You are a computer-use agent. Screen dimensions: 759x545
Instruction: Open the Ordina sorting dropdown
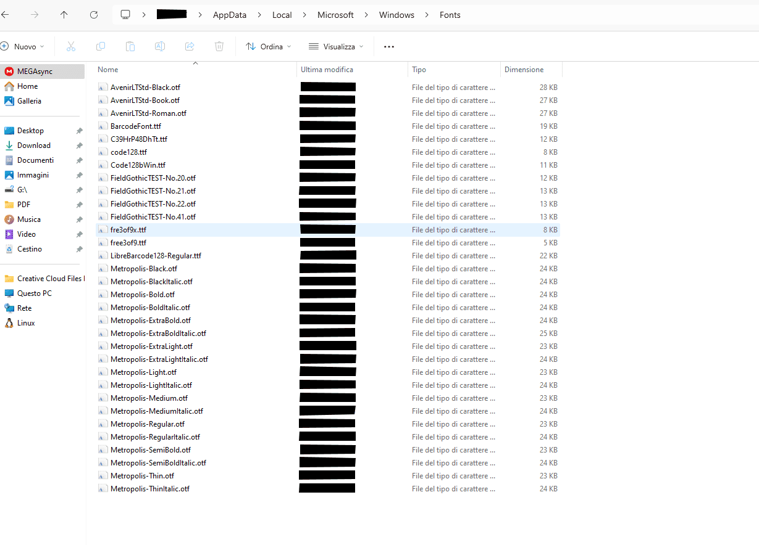pyautogui.click(x=268, y=46)
